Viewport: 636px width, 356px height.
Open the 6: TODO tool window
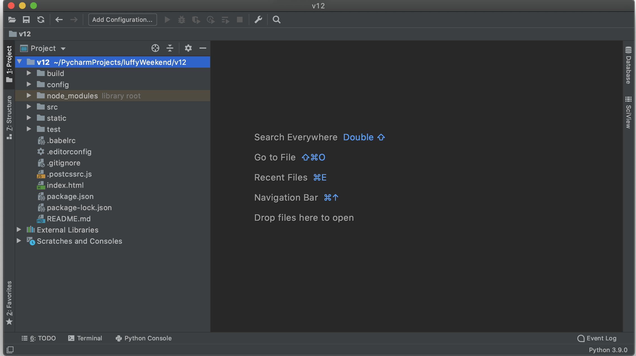(39, 338)
